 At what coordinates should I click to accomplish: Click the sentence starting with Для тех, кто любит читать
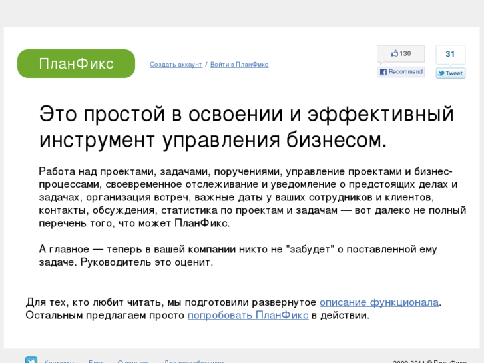click(234, 302)
